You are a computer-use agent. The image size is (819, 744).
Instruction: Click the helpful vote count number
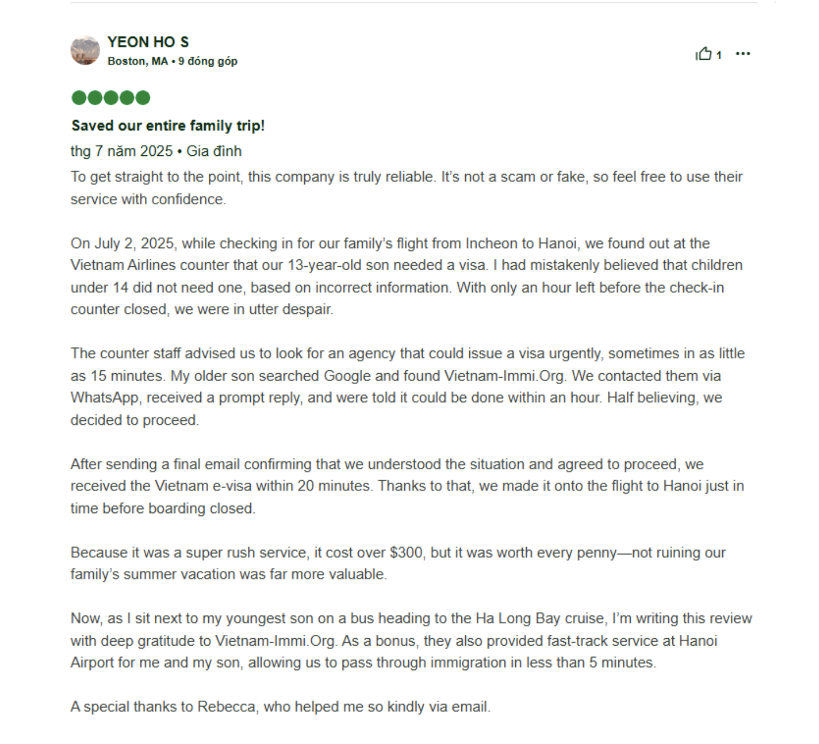click(x=719, y=55)
